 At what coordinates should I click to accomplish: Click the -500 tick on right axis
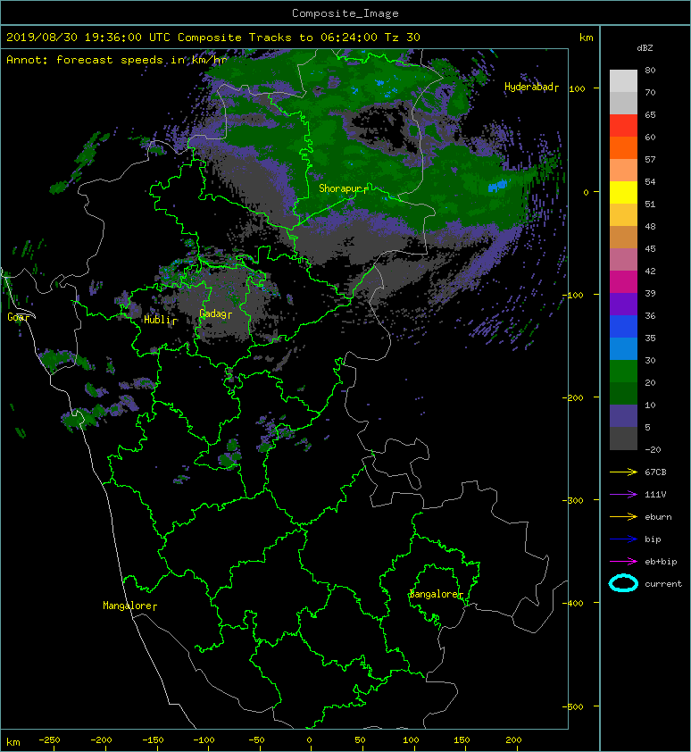573,706
